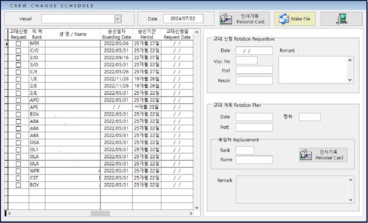Screen dimensions: 368x223
Task: Enable the request checkbox for 3/E
Action: click(18, 93)
